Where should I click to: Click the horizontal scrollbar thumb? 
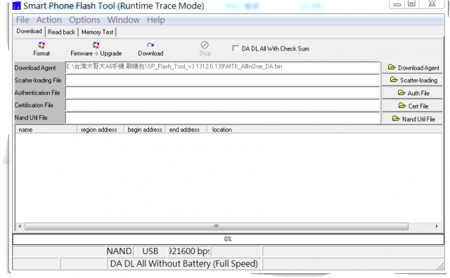217,227
